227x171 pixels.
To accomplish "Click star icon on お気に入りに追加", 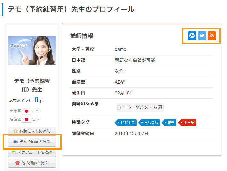I will (15, 131).
